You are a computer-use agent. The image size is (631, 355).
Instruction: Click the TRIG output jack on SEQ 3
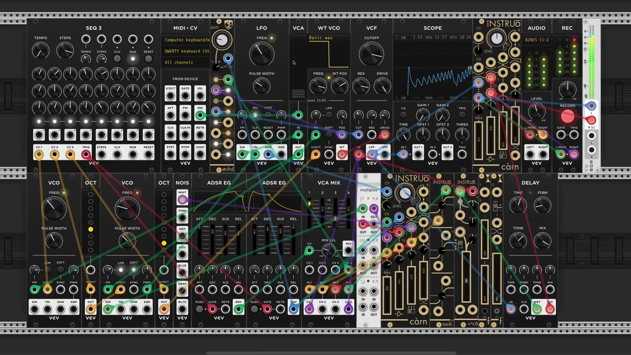[86, 154]
